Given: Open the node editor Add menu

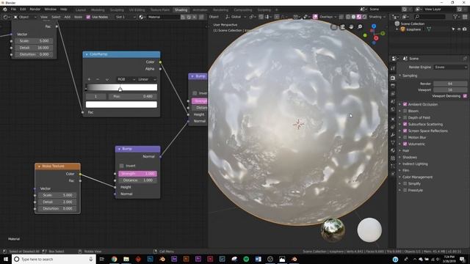Looking at the screenshot, I should point(68,17).
